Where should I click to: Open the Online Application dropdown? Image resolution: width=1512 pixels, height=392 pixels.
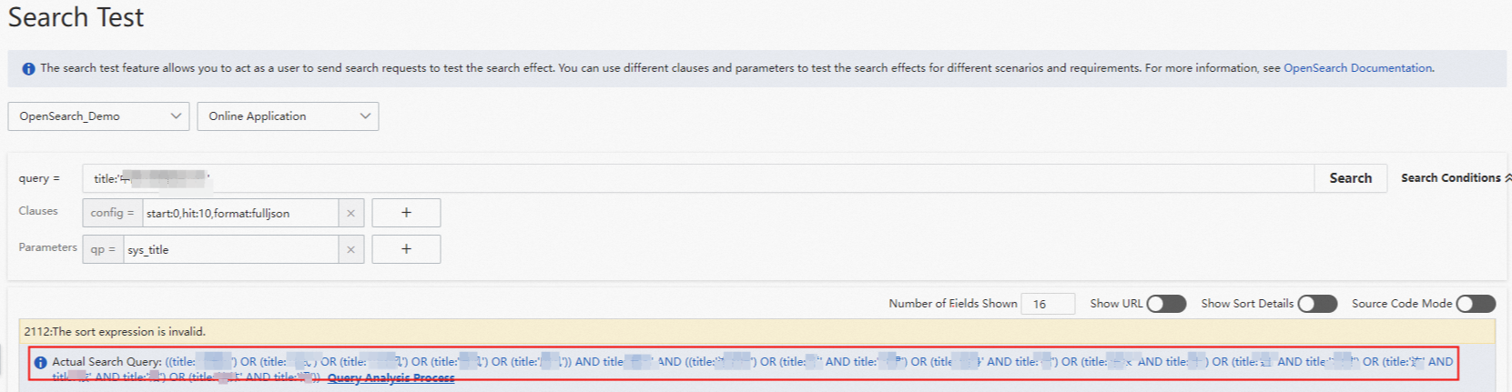click(288, 116)
